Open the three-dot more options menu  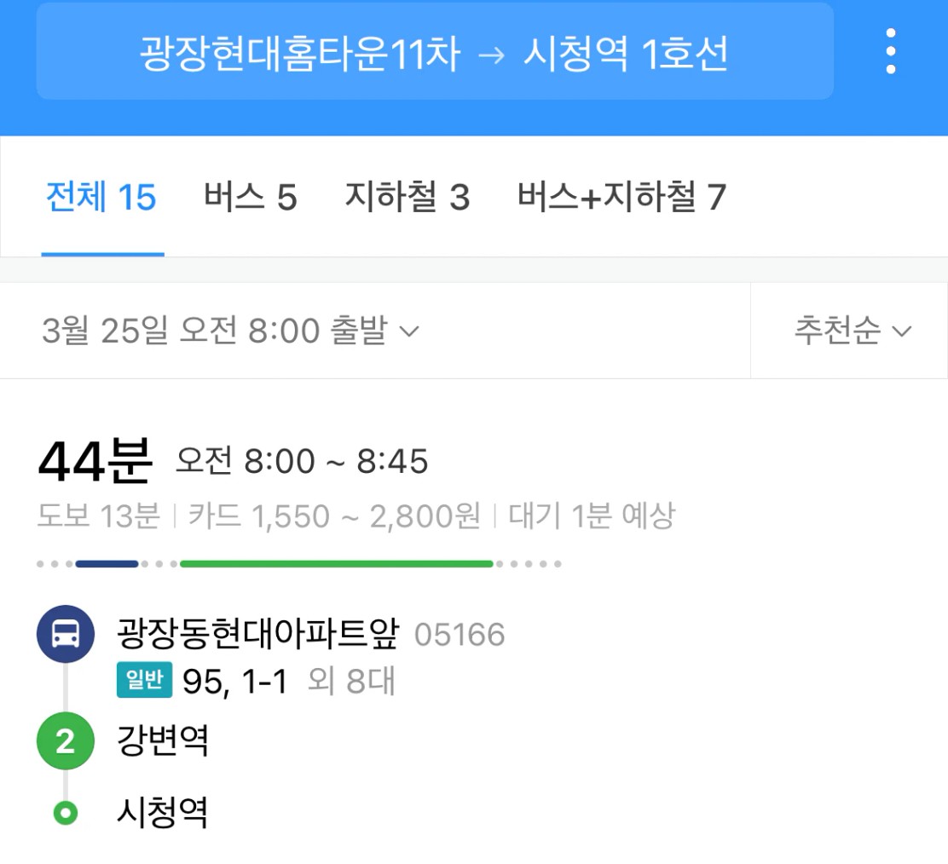pos(891,51)
